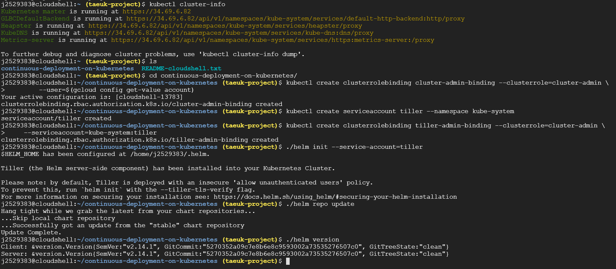The image size is (616, 269).
Task: Open the Metrics-server proxy URL
Action: pyautogui.click(x=272, y=40)
